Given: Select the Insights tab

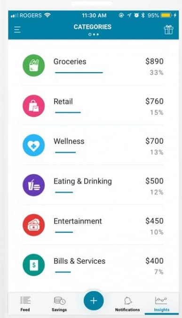Looking at the screenshot, I should [x=162, y=304].
